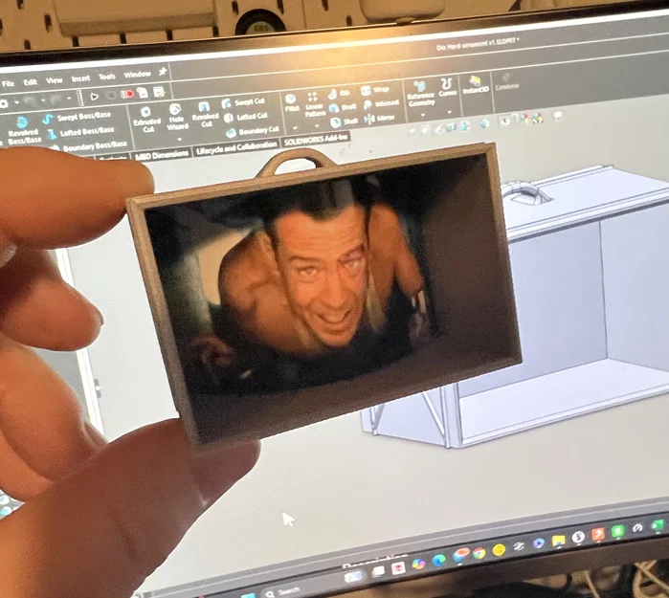Screen dimensions: 669x598
Task: Choose the Draft feature
Action: click(343, 107)
